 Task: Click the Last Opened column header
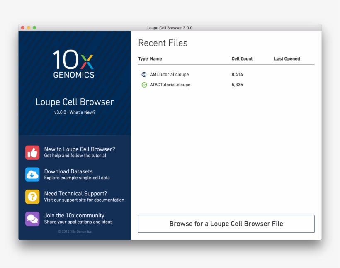point(287,59)
